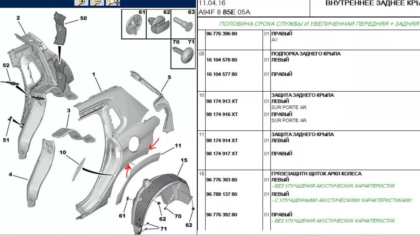This screenshot has height=236, width=420.
Task: Select the ЗАЩИТА ЗАДНЕГО КРЫЛА row 10 title
Action: [303, 95]
